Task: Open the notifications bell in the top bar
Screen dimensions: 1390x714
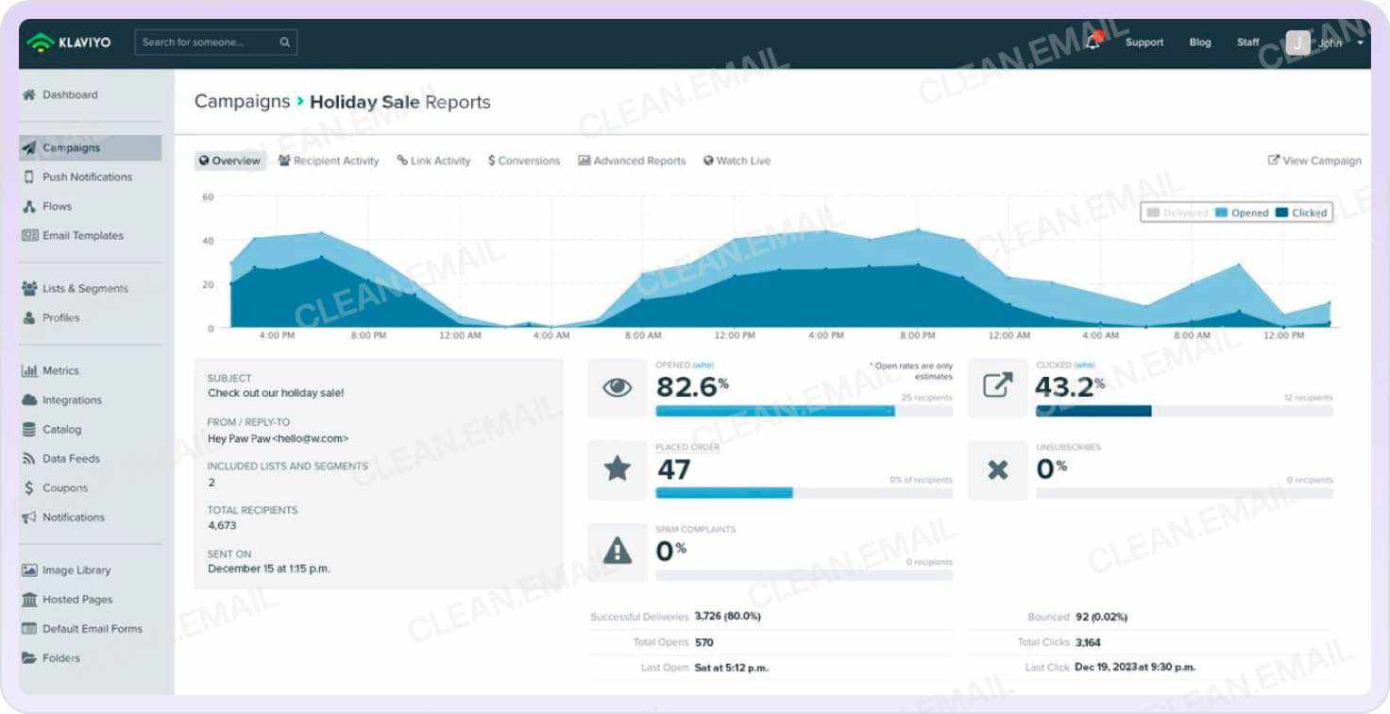Action: point(1093,42)
